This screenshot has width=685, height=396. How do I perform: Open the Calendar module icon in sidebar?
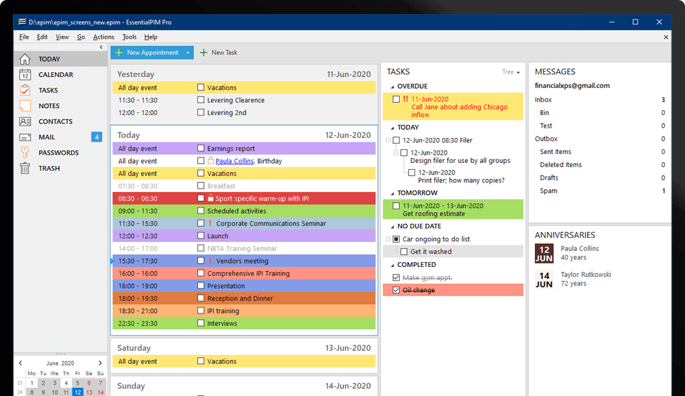pos(25,74)
